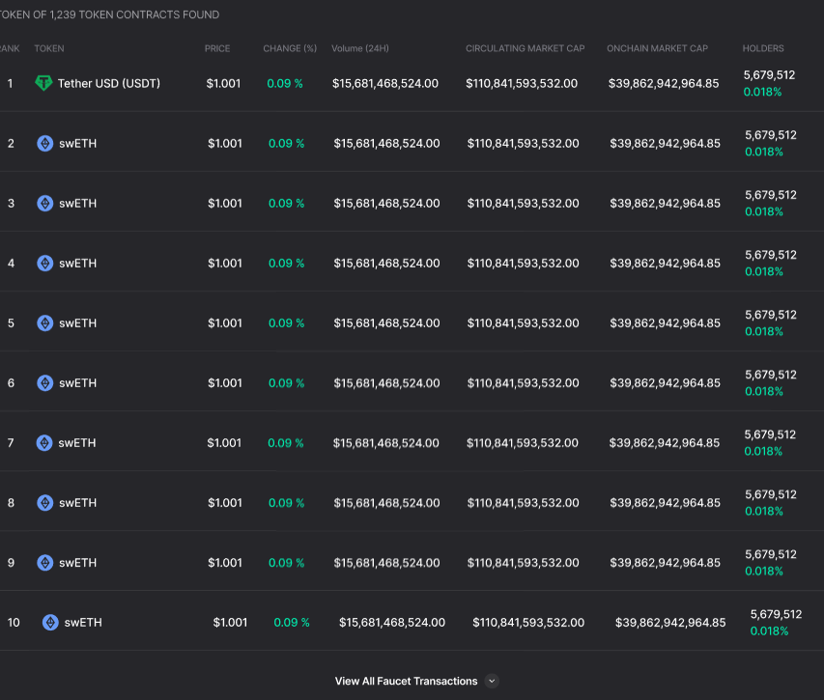Screen dimensions: 824x700
Task: Click the 5,679,512 holders count in rank 7
Action: pos(770,434)
